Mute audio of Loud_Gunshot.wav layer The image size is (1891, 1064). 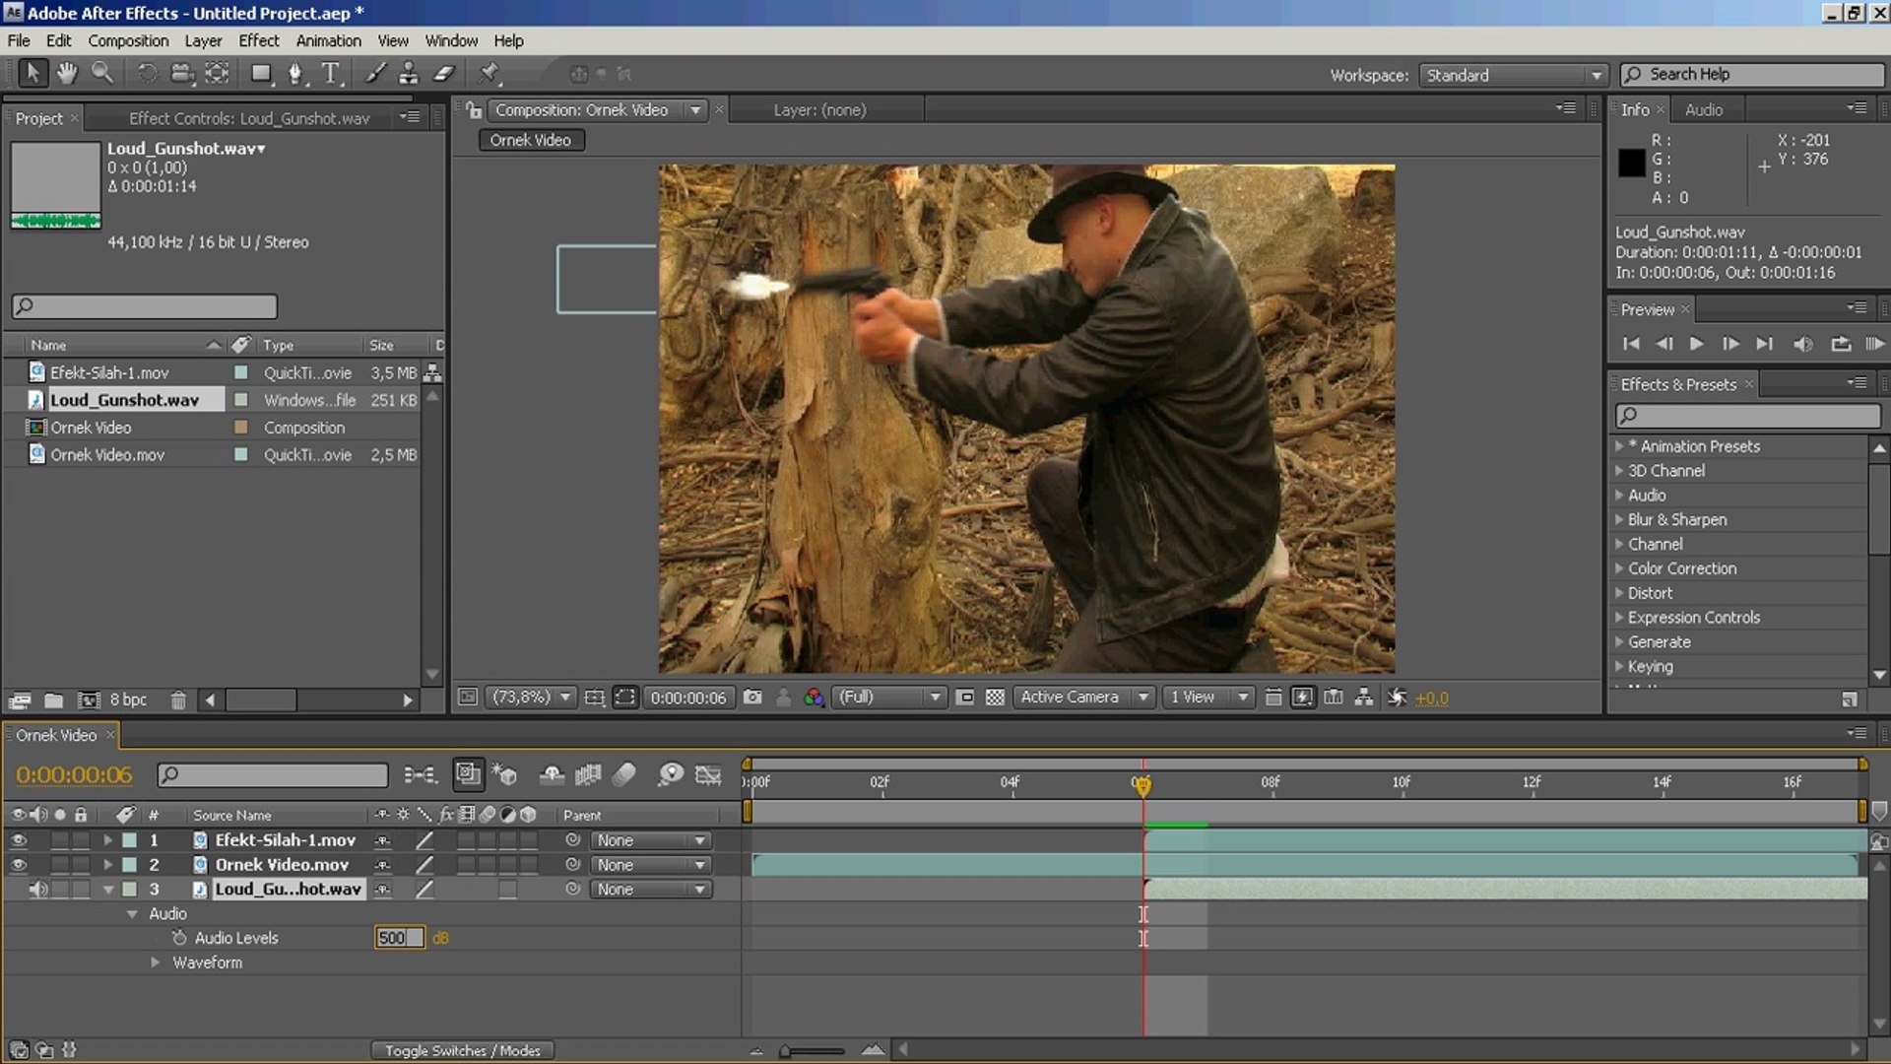[x=37, y=890]
